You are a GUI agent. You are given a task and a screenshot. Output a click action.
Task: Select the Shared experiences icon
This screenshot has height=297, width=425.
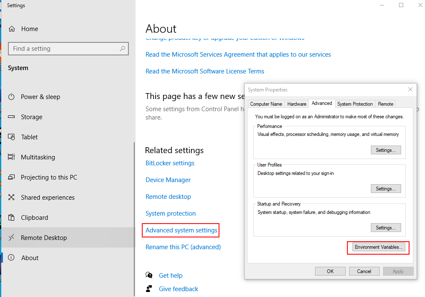pyautogui.click(x=11, y=197)
